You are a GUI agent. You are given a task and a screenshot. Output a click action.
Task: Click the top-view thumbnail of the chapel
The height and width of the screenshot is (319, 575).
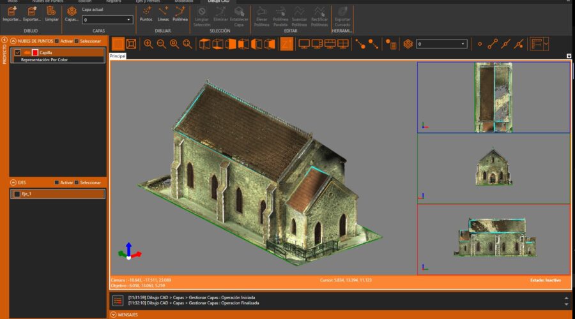pos(493,97)
